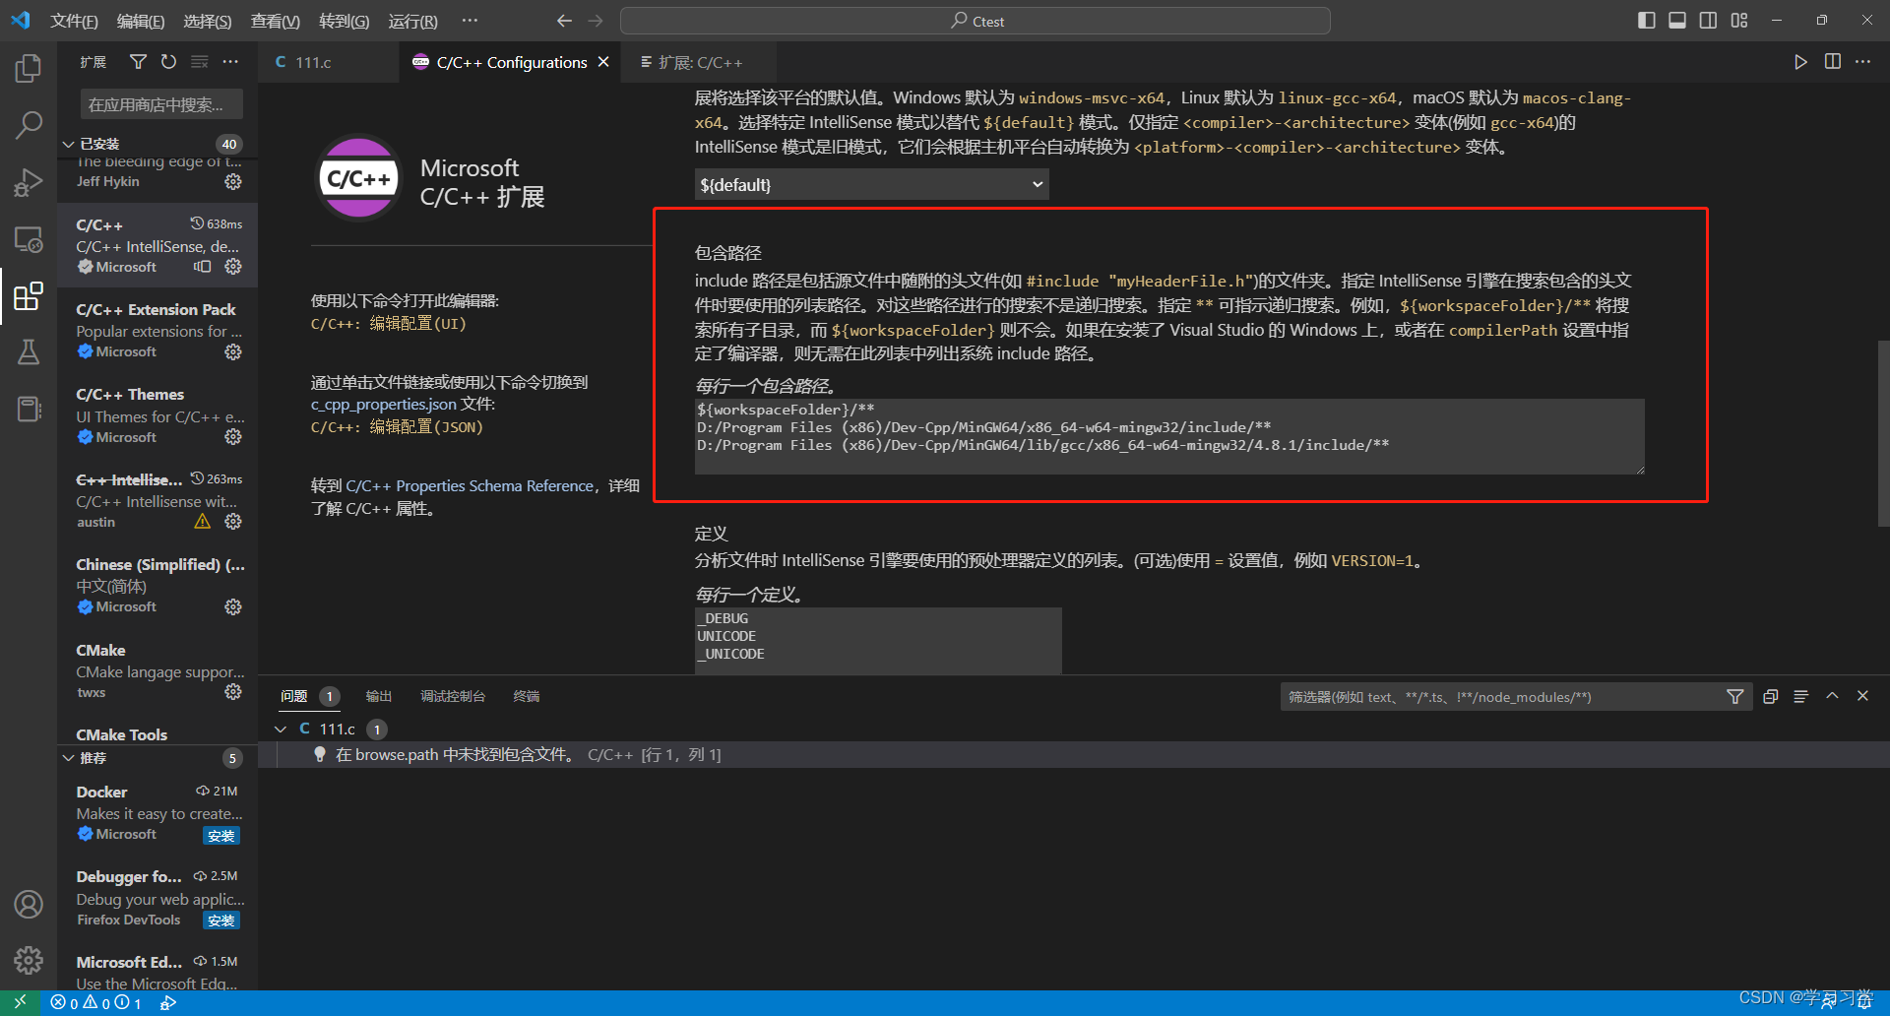
Task: Switch to 调试控制台 debug console tab
Action: [x=453, y=696]
